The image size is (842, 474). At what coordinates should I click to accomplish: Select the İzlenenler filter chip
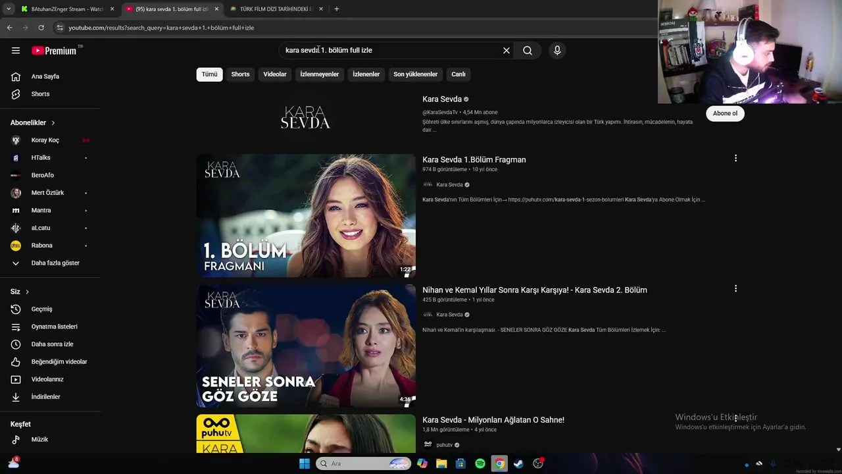[x=366, y=74]
